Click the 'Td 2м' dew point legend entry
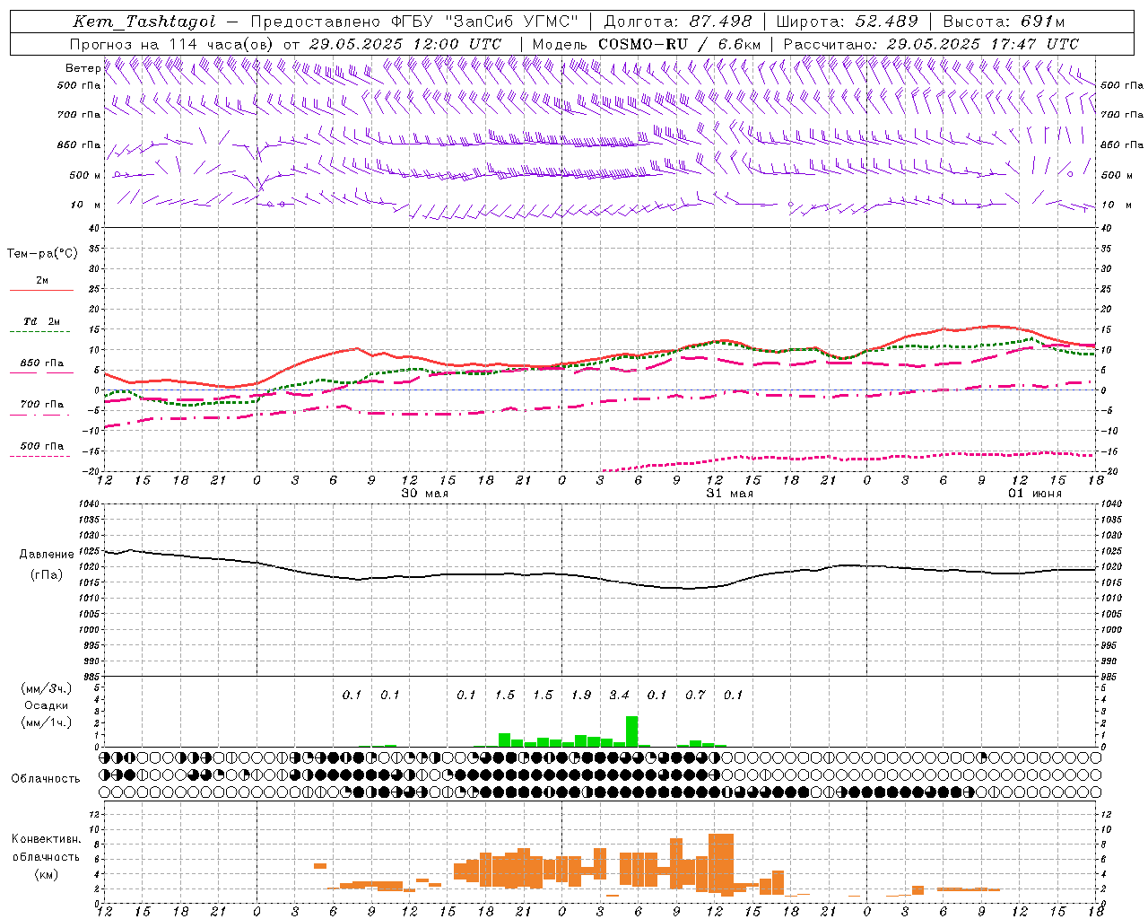This screenshot has width=1148, height=919. [x=41, y=321]
